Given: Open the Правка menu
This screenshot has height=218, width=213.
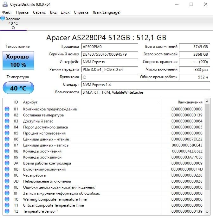Looking at the screenshot, I should 22,12.
